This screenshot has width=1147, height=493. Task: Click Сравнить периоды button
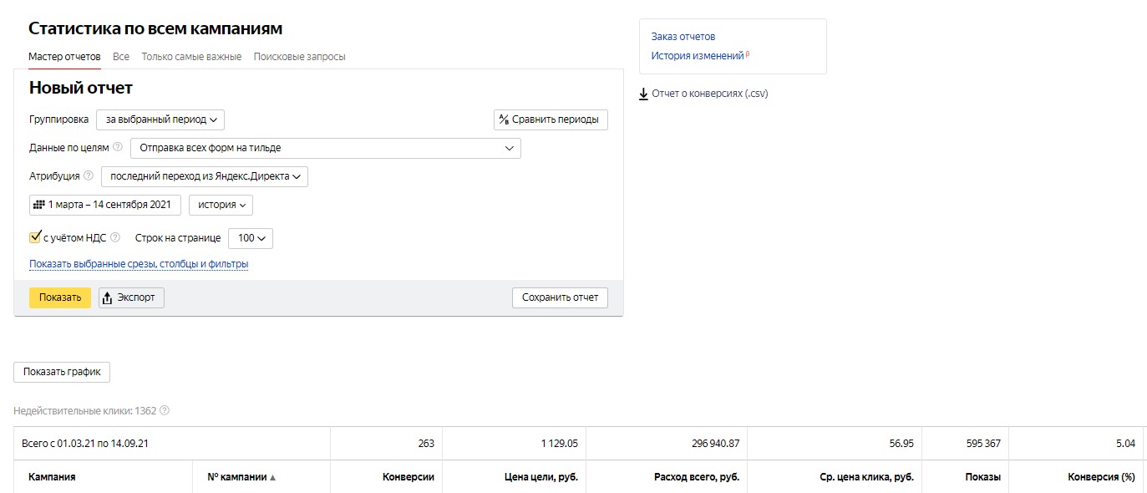coord(551,119)
